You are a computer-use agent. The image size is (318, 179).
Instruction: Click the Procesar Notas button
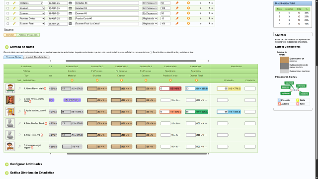[13, 57]
